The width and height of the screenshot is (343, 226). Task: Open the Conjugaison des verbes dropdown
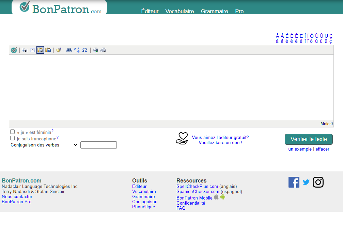point(44,145)
